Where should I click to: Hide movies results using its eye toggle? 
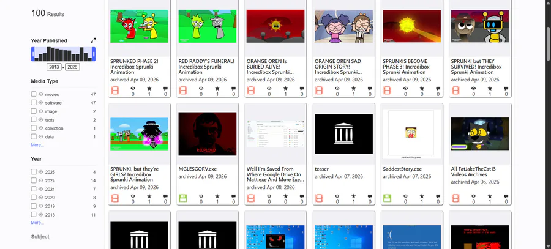point(41,94)
